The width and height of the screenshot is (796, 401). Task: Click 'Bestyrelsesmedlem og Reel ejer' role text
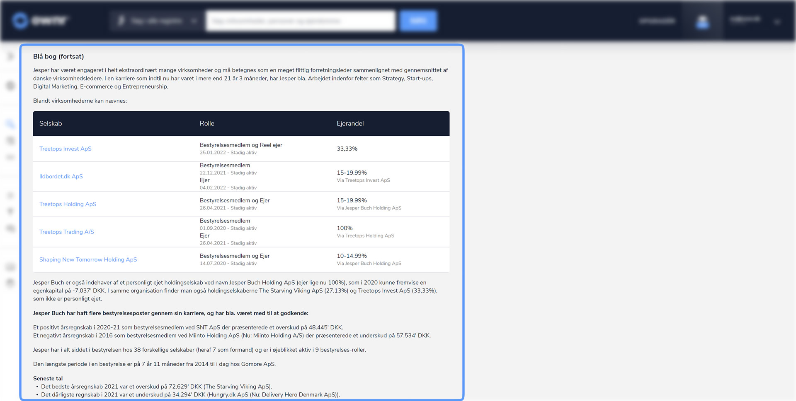241,145
